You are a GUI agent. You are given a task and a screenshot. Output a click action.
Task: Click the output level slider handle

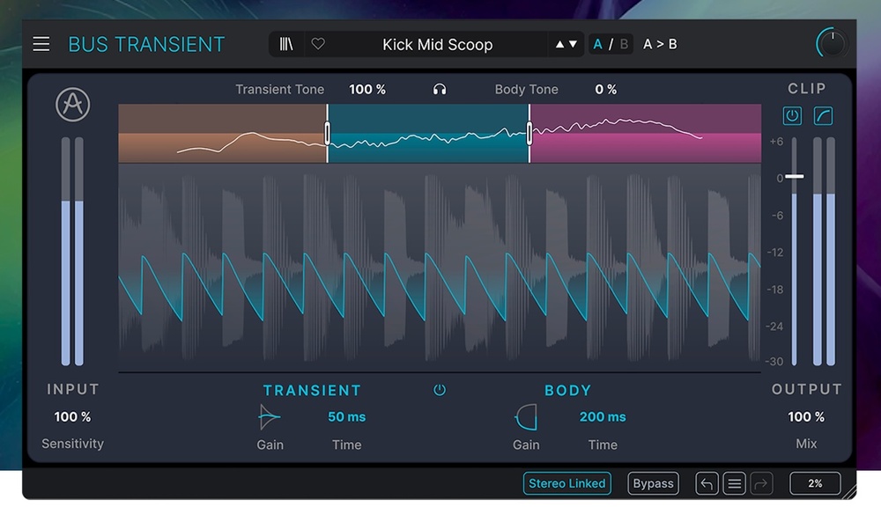click(x=795, y=176)
